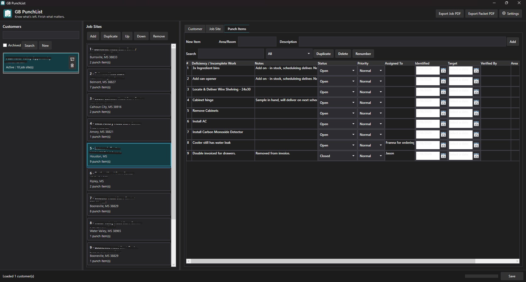This screenshot has height=282, width=526.
Task: Open Identified calendar for Cabinet hinge
Action: [443, 103]
